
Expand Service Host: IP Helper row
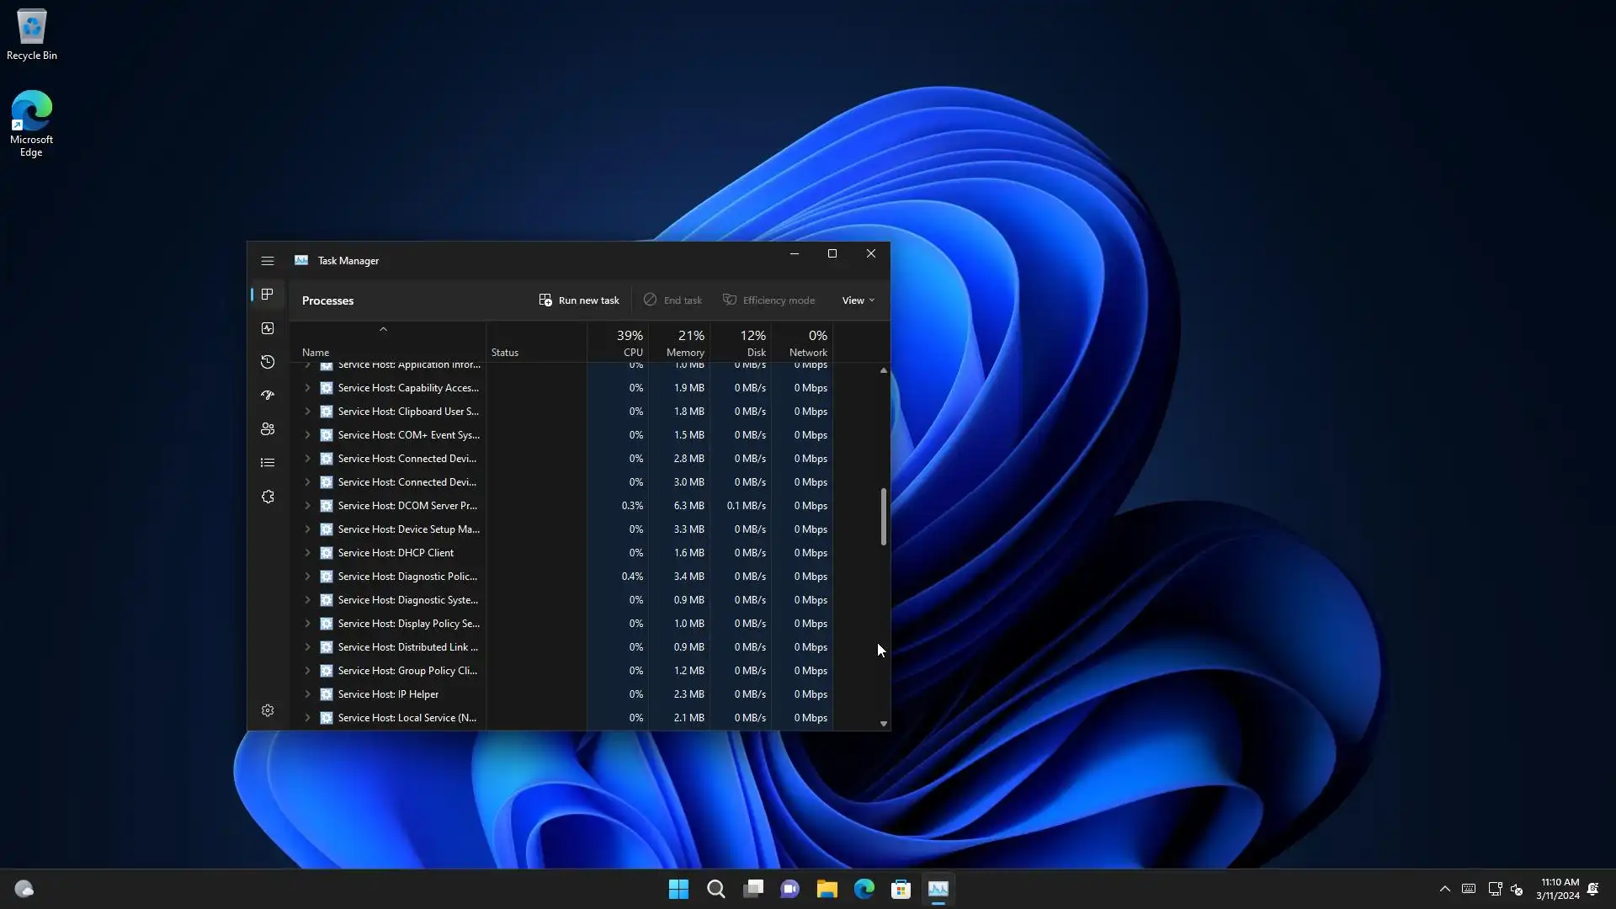pyautogui.click(x=307, y=694)
